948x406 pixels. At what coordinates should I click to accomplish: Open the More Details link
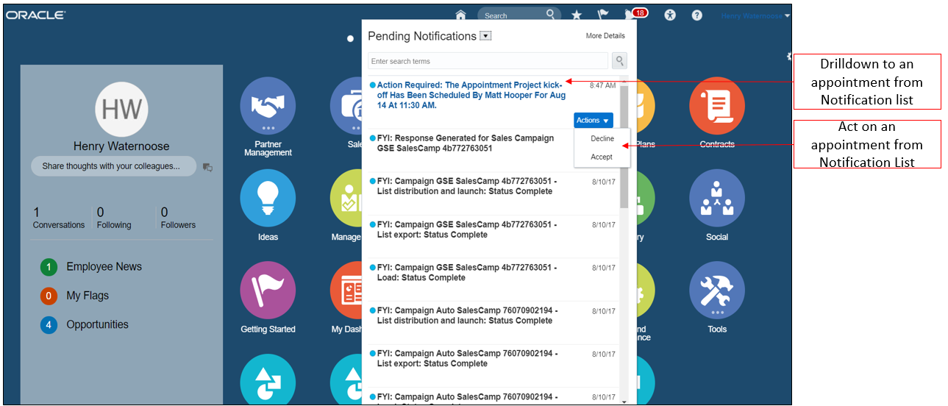tap(605, 36)
